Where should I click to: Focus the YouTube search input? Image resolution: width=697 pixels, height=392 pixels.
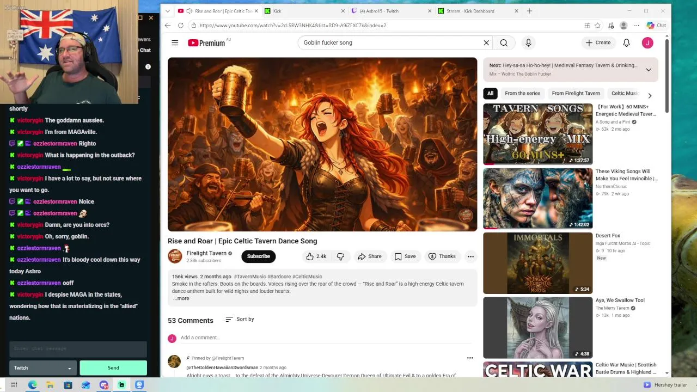click(389, 42)
